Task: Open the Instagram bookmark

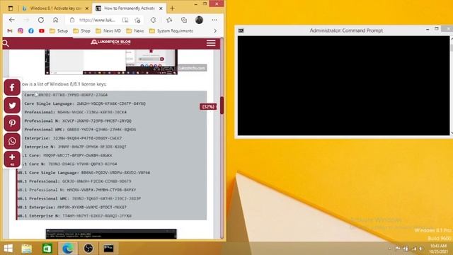Action: [21, 31]
